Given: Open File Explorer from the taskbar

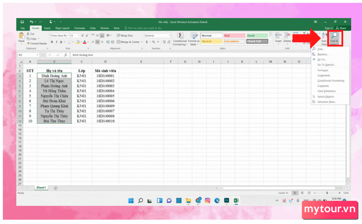Looking at the screenshot, I should pyautogui.click(x=188, y=201).
